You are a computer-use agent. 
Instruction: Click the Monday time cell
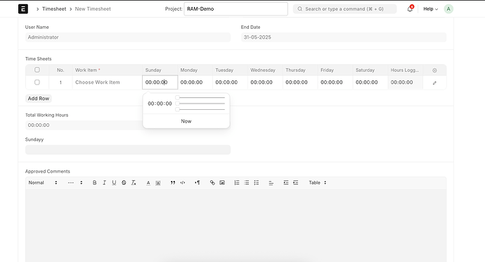tap(195, 82)
